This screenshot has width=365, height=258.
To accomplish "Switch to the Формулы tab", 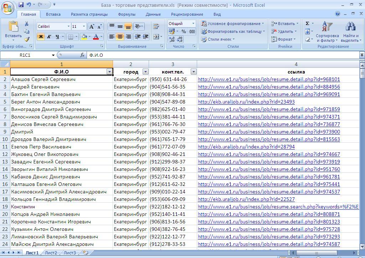I will 127,14.
